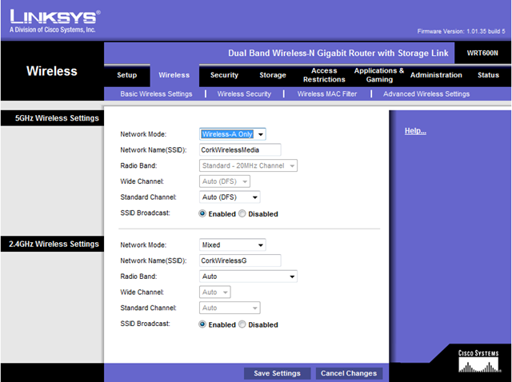Open Wireless Security sub-tab
The image size is (512, 382).
(x=244, y=94)
